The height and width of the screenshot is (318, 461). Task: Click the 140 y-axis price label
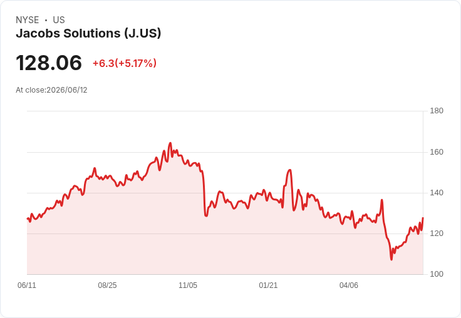437,193
